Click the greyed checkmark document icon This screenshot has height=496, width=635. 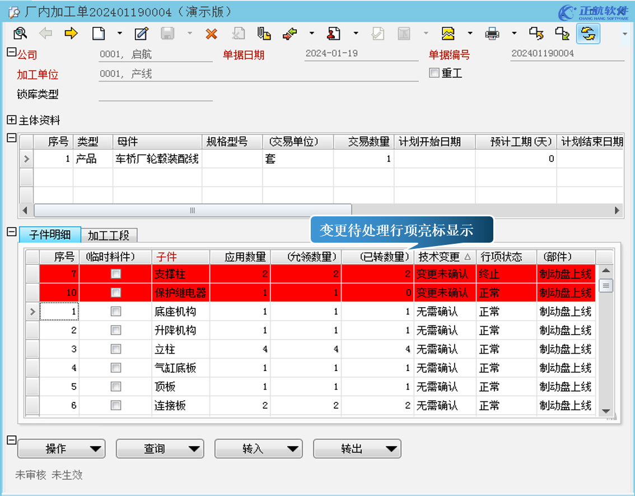378,33
